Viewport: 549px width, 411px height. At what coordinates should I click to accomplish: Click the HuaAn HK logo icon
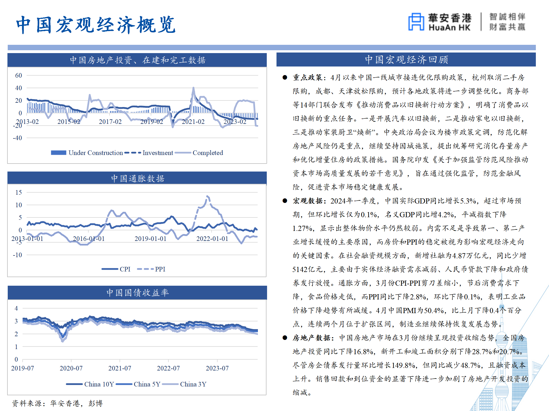pyautogui.click(x=416, y=22)
